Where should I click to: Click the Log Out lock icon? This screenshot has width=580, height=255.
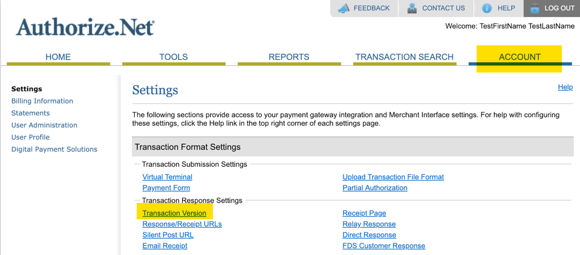pos(535,8)
